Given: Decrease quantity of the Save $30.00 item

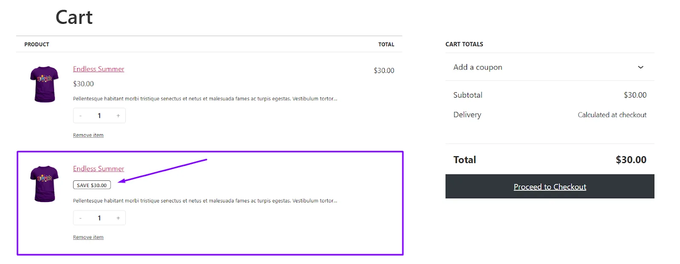Looking at the screenshot, I should tap(80, 218).
